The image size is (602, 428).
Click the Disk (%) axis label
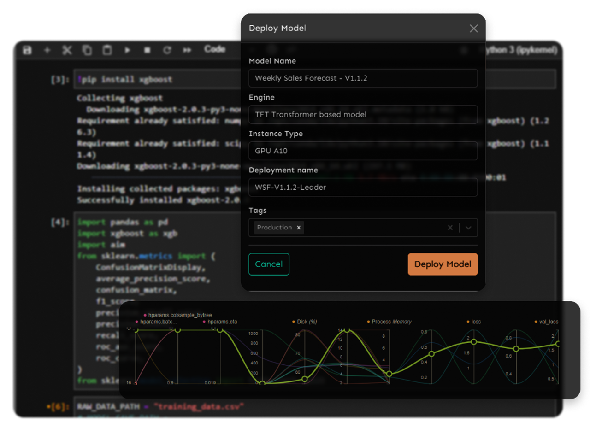(x=307, y=322)
